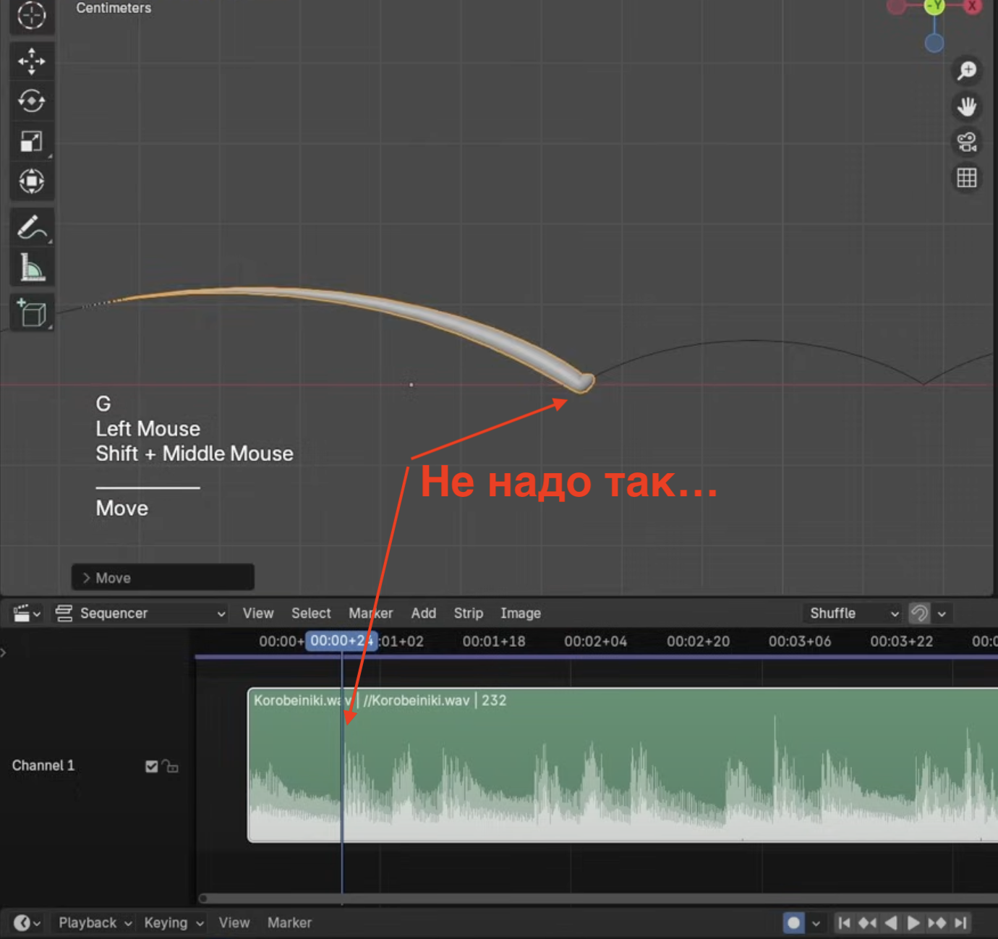Select the Move tool
Screen dimensions: 998x939
pos(31,61)
